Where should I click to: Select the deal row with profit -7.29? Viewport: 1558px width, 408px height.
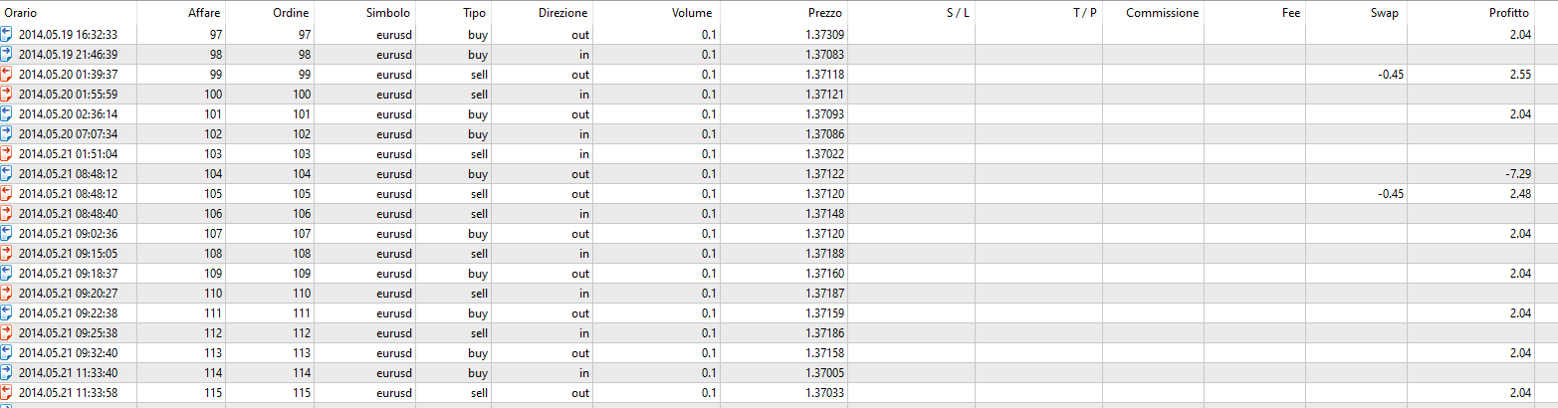(779, 173)
